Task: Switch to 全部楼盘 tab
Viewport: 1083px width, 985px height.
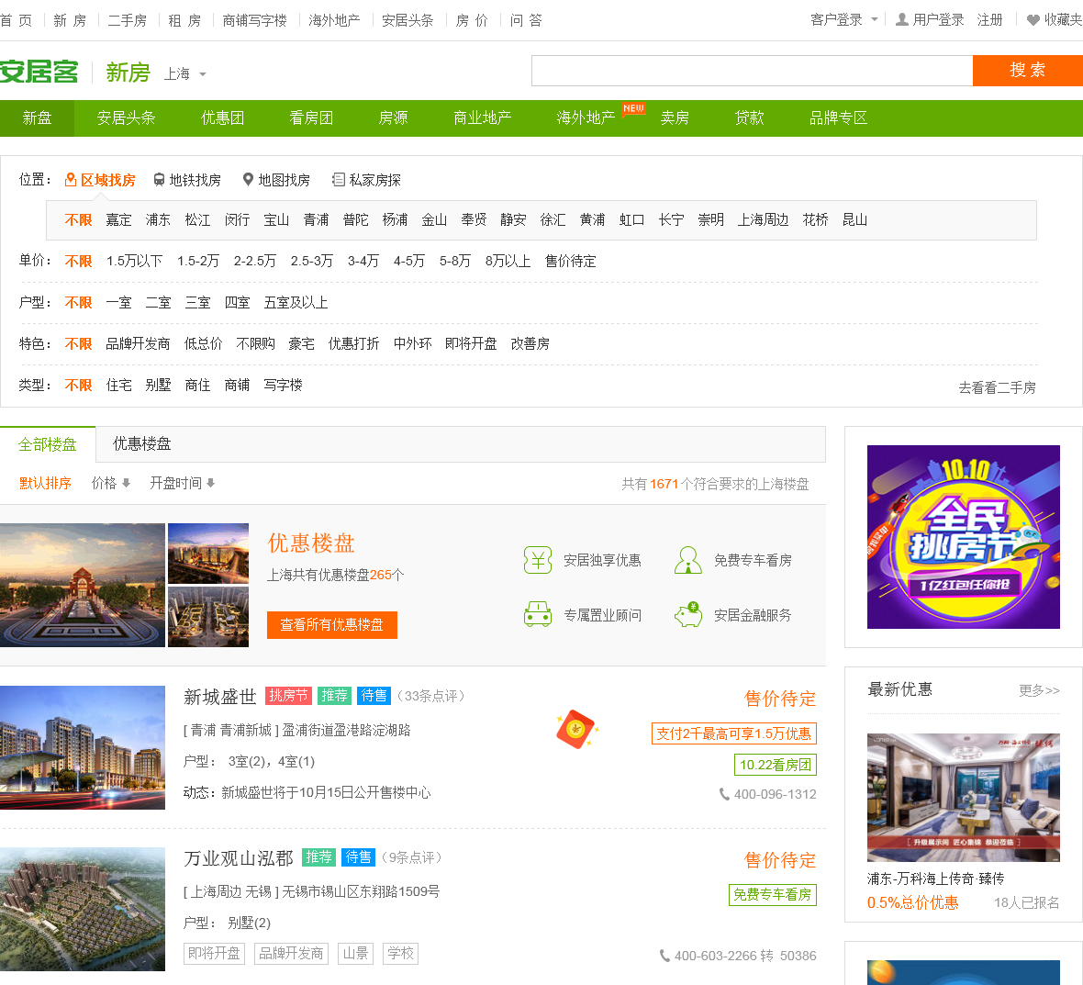Action: pos(48,444)
